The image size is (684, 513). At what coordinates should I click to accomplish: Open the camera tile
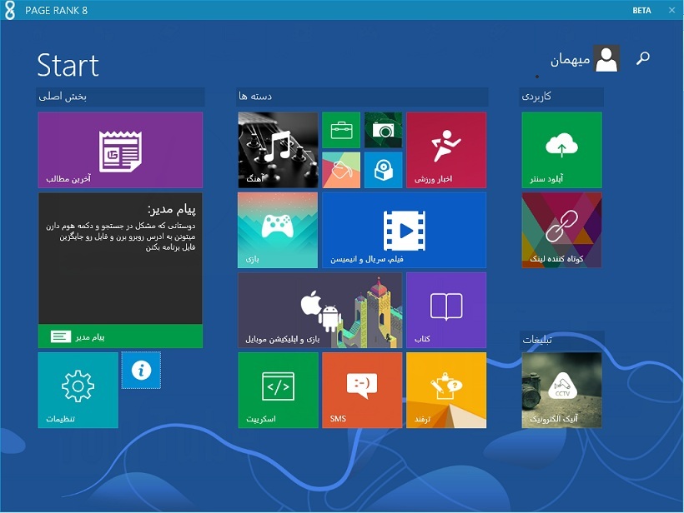click(x=383, y=130)
